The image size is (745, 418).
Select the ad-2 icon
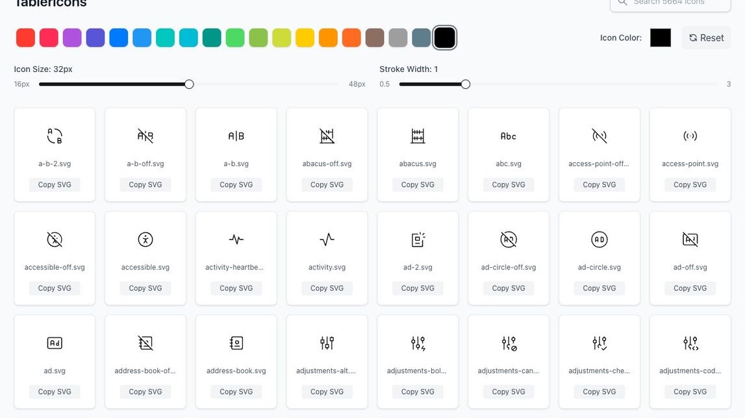418,240
